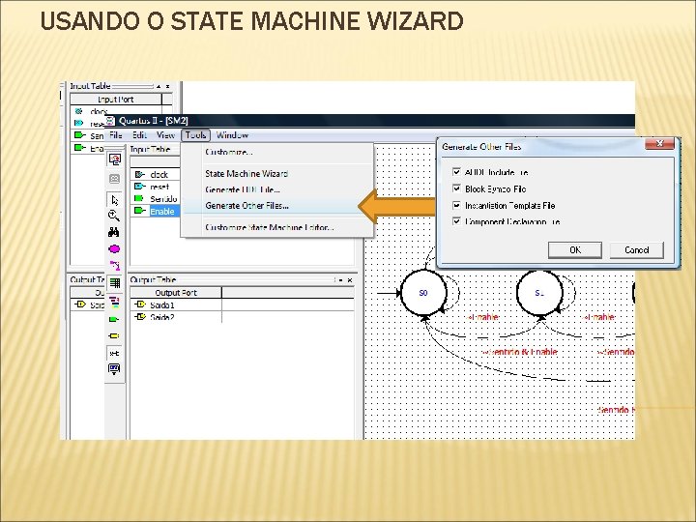This screenshot has width=696, height=522.
Task: Toggle the AHDL Include File checkbox
Action: coord(456,172)
